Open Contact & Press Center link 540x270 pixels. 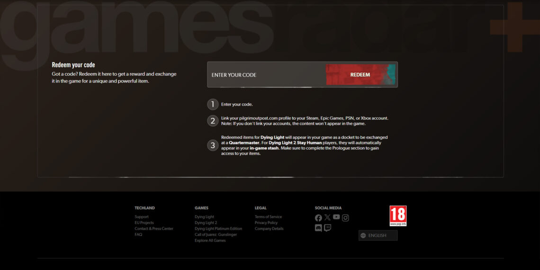[154, 229]
